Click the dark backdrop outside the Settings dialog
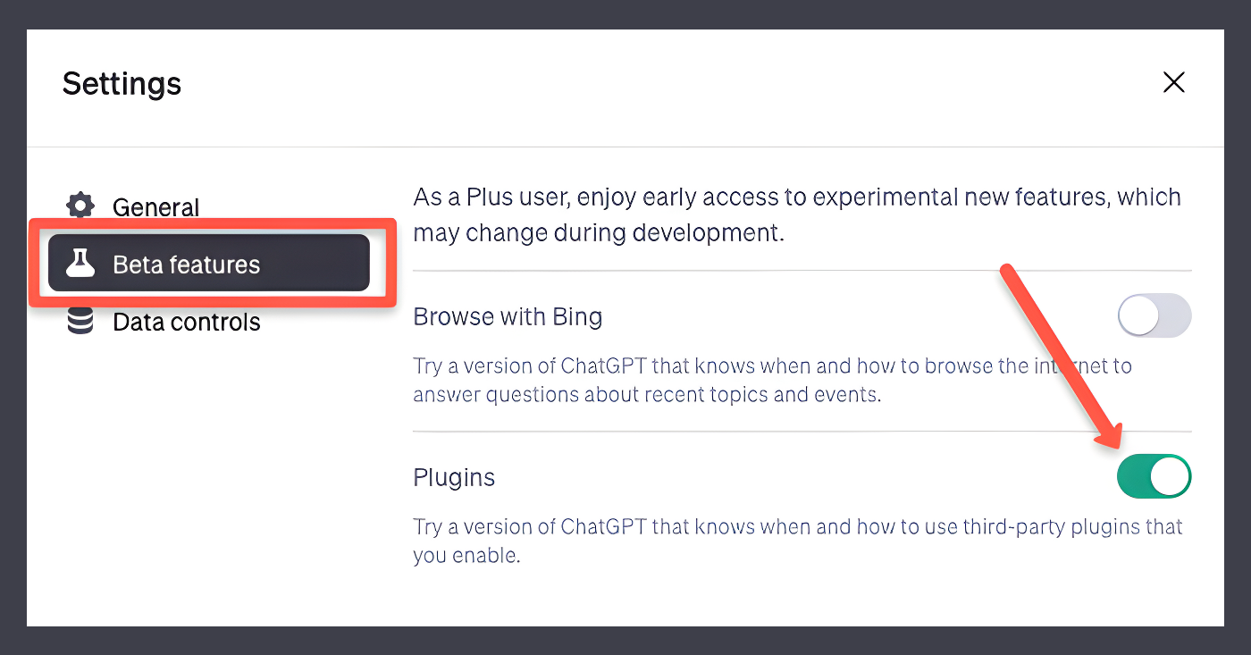 625,13
